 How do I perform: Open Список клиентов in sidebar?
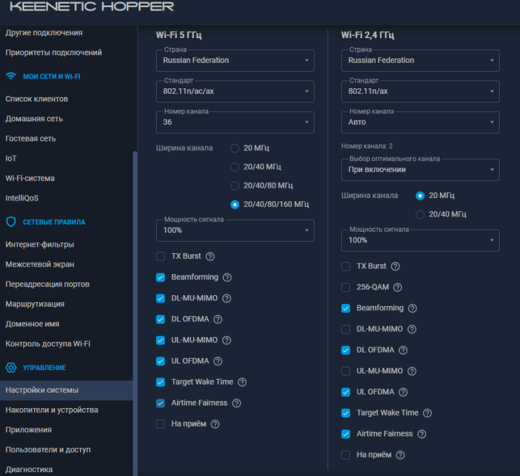point(37,99)
